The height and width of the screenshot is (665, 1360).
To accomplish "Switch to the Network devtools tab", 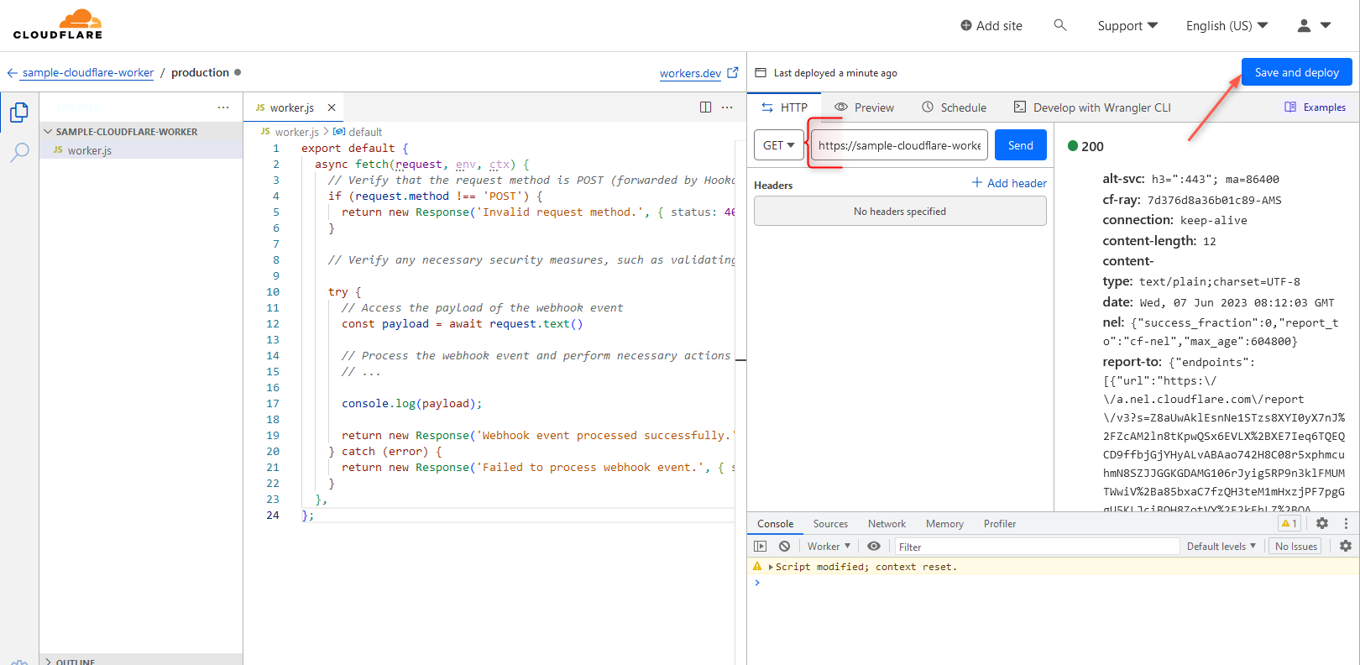I will (887, 524).
